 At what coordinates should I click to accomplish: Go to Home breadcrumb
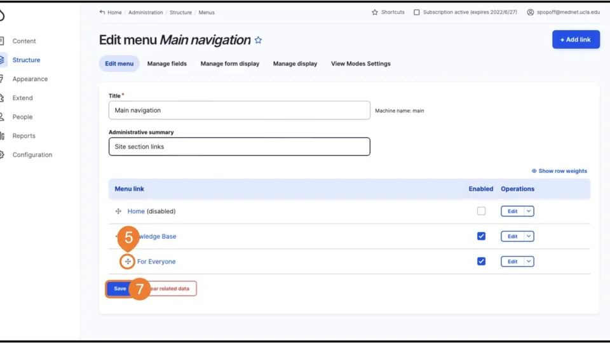pyautogui.click(x=114, y=13)
